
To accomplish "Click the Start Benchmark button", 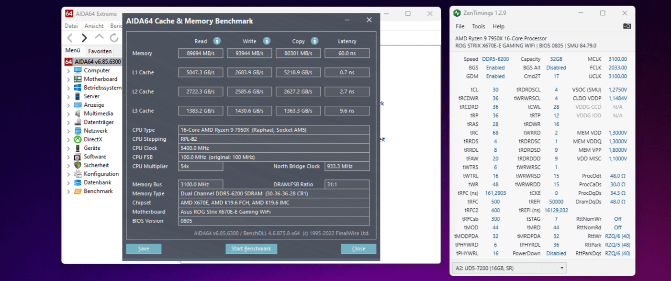I will pos(251,249).
